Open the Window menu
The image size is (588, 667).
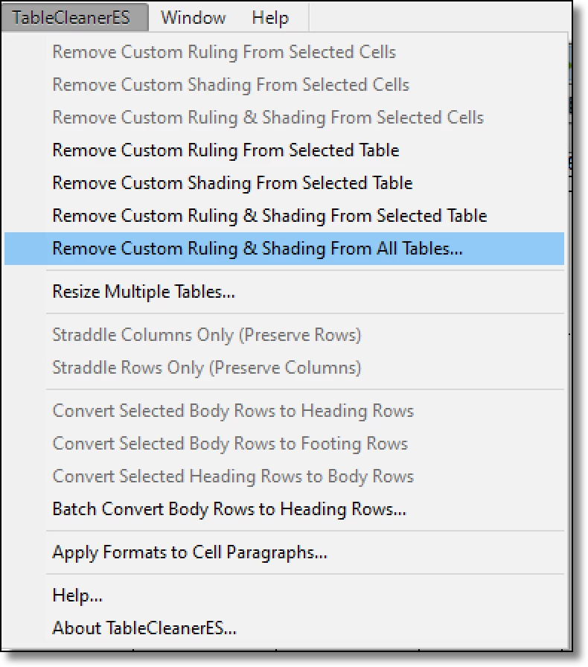pyautogui.click(x=194, y=17)
